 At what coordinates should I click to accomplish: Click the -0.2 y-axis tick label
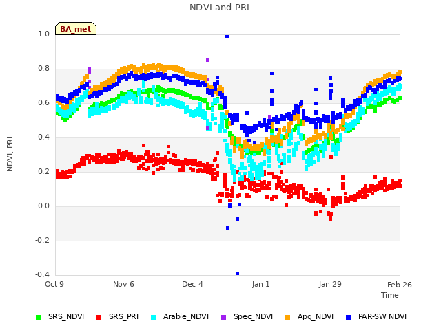pos(42,240)
